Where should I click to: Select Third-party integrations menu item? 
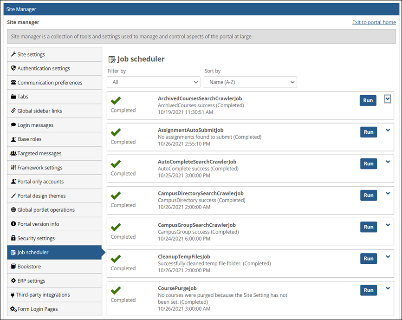(x=55, y=294)
